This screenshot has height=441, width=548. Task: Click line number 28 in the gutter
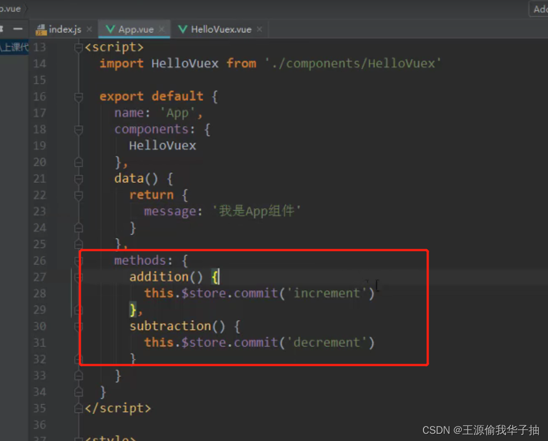click(x=39, y=293)
